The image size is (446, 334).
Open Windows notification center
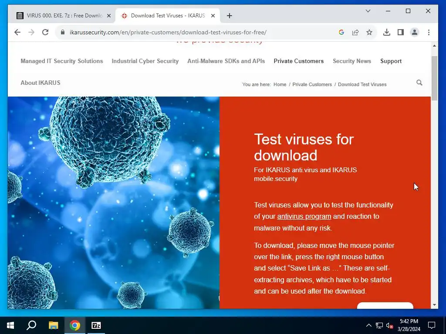432,325
